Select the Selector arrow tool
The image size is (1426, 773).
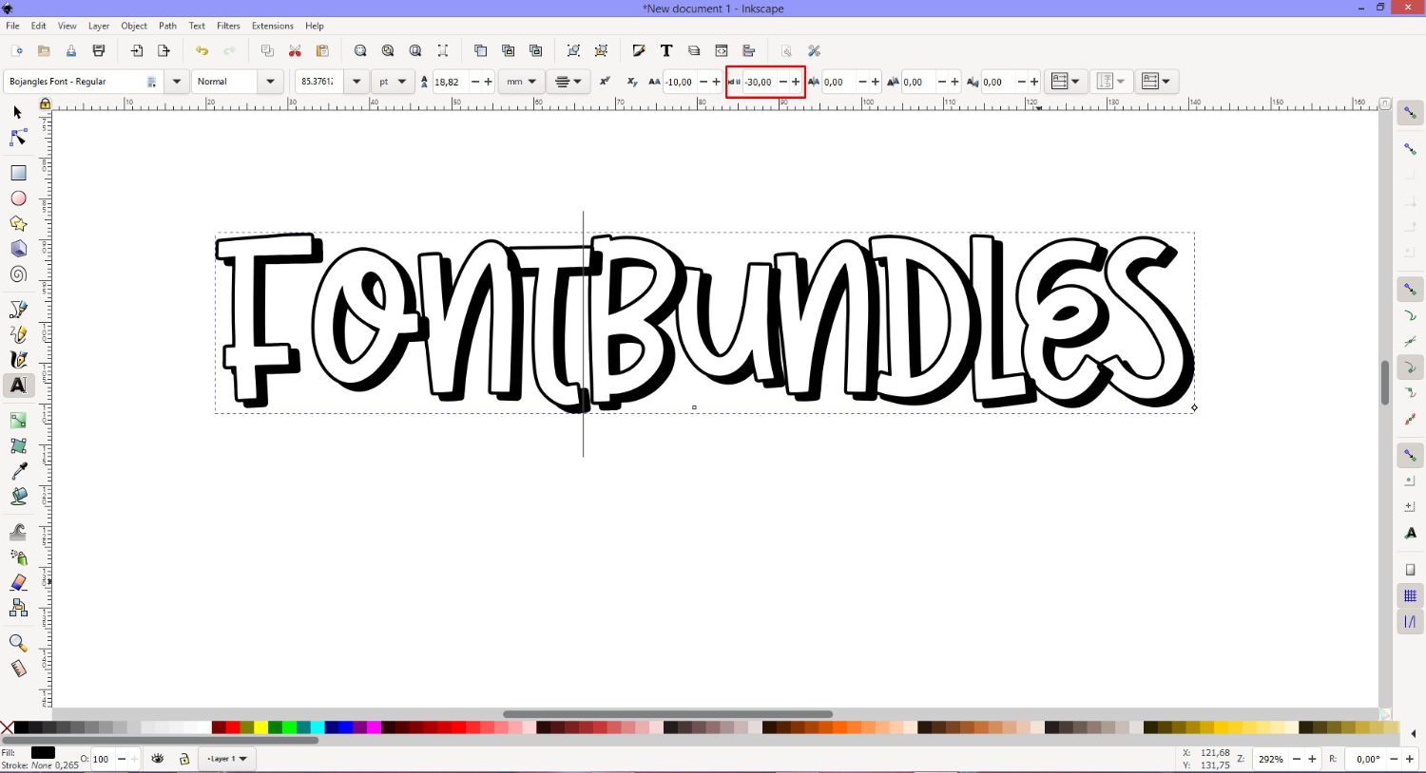(17, 112)
